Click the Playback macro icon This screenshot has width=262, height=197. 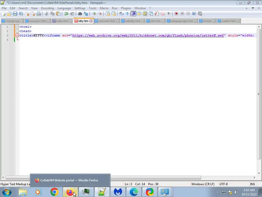click(x=188, y=14)
